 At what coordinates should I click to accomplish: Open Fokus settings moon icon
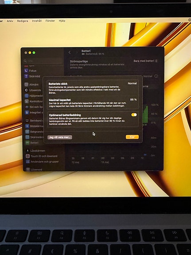(x=26, y=71)
